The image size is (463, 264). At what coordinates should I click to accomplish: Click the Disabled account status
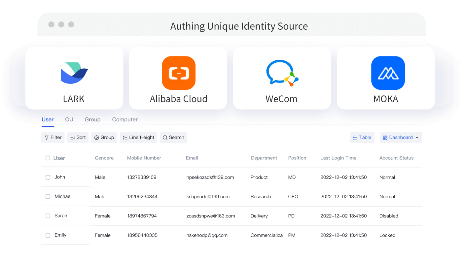point(389,216)
